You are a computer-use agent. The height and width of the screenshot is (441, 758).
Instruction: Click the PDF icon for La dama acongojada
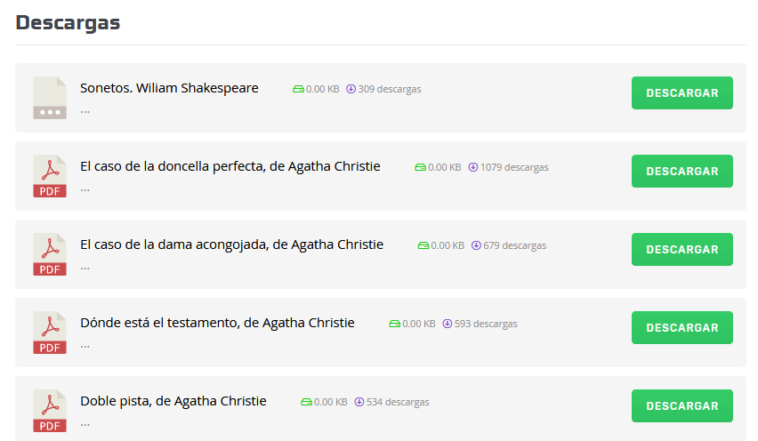[50, 254]
